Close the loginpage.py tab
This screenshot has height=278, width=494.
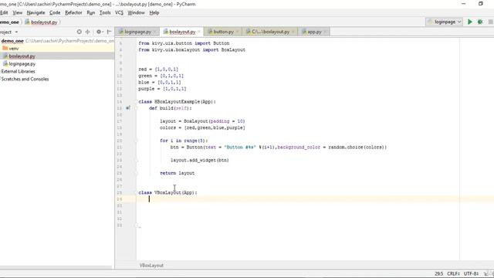coord(155,32)
